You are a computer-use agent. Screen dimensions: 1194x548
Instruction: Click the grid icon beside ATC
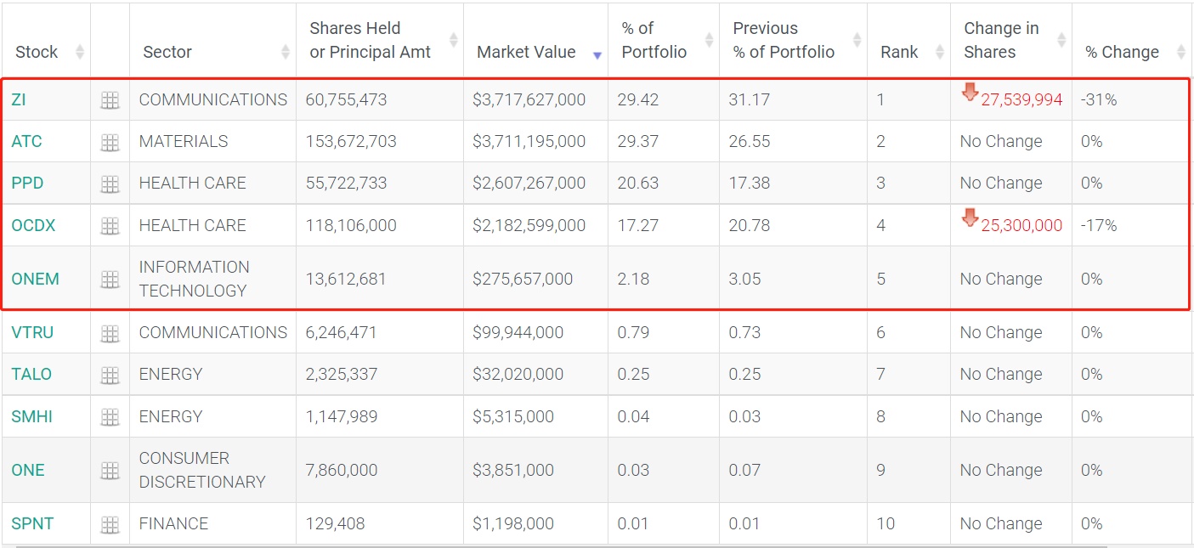pos(110,142)
